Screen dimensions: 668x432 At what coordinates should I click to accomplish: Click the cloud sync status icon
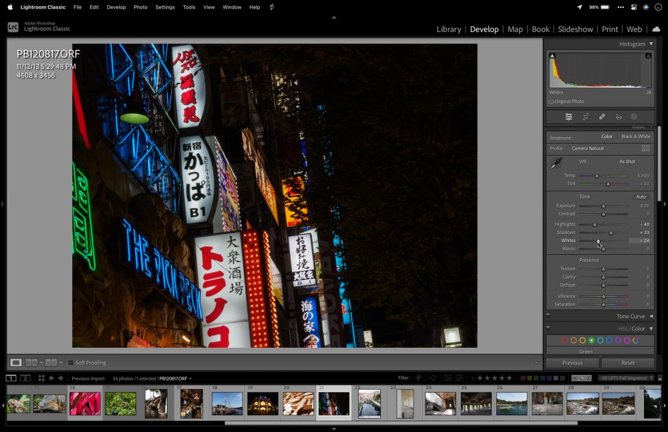click(655, 29)
